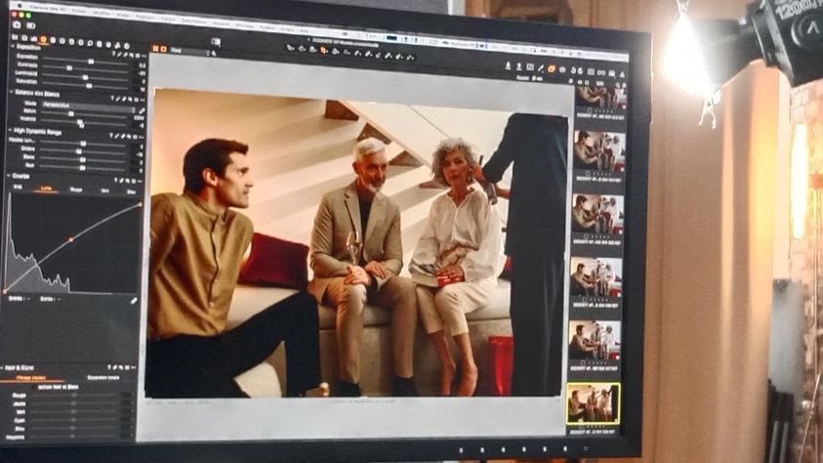
Task: Select the third thumbnail in the browser
Action: pyautogui.click(x=597, y=214)
